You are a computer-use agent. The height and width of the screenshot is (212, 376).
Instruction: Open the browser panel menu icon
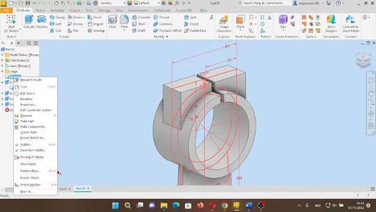[x=36, y=43]
